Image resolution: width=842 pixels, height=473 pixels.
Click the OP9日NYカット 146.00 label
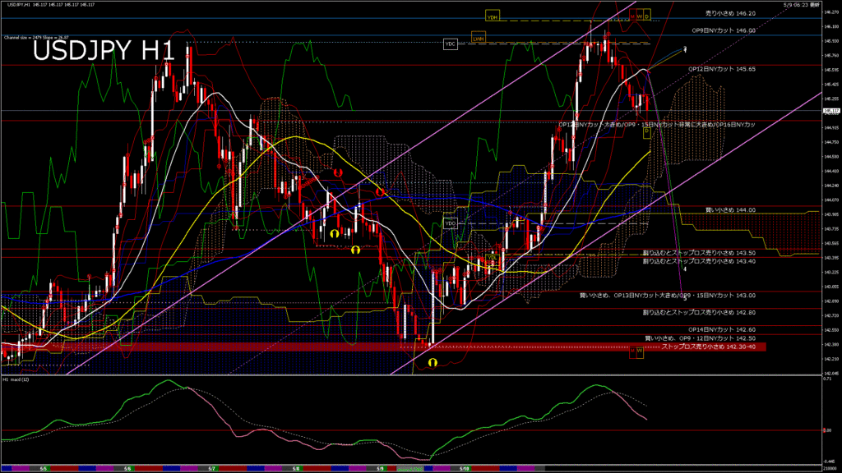(x=723, y=30)
